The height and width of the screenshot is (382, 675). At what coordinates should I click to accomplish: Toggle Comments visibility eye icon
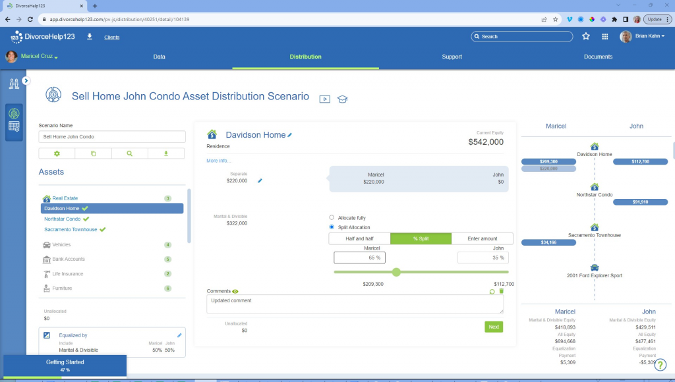[235, 291]
